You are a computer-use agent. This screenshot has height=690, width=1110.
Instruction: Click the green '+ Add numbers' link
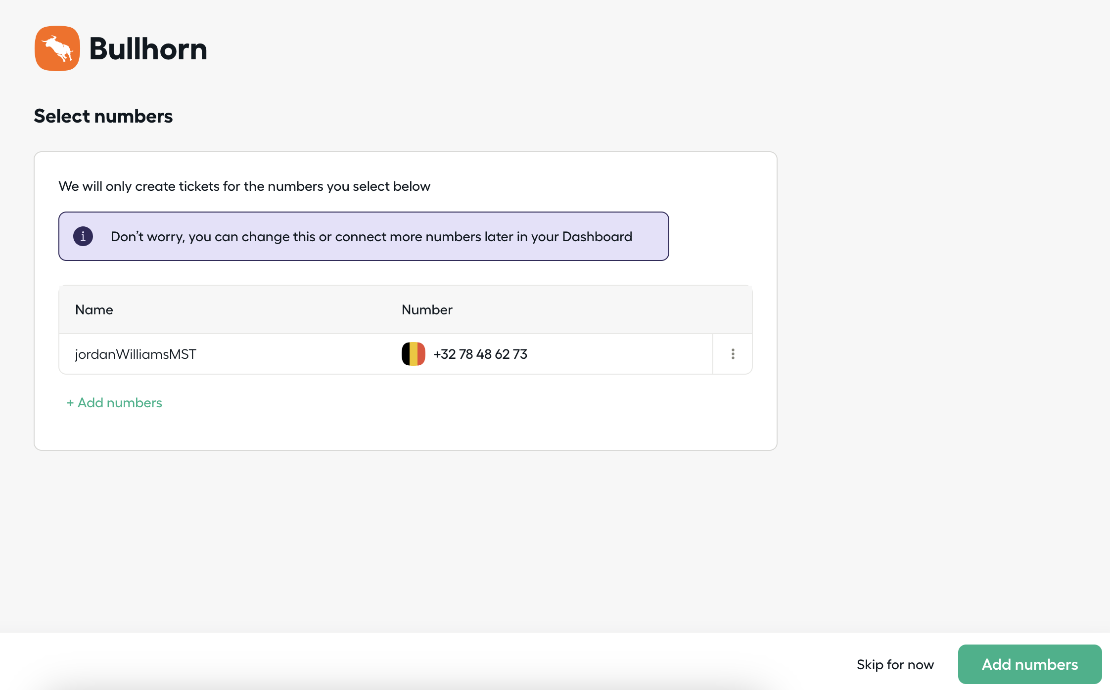[114, 402]
